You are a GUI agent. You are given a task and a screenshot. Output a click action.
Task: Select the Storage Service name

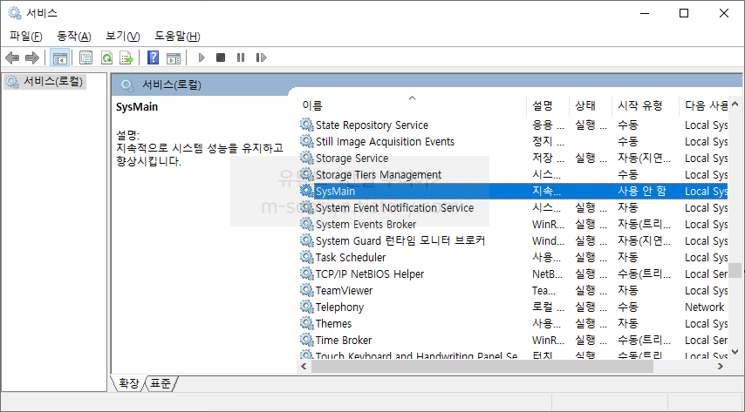click(352, 158)
